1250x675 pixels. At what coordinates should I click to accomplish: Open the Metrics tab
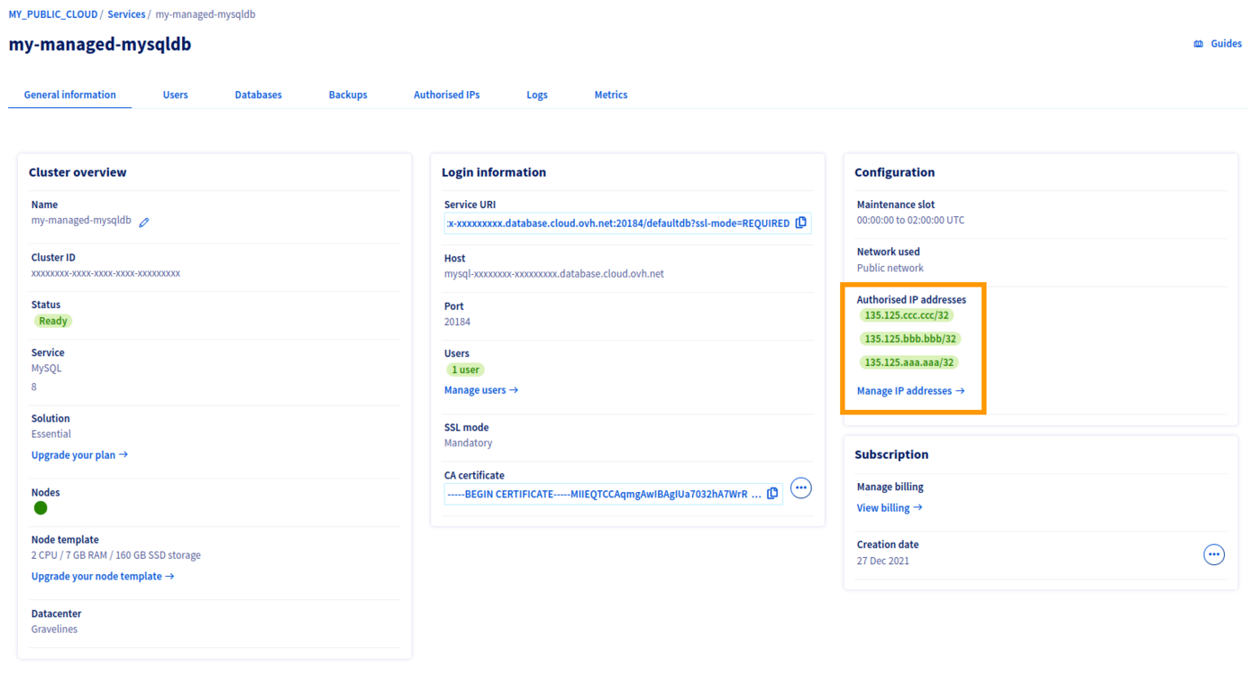(x=611, y=95)
